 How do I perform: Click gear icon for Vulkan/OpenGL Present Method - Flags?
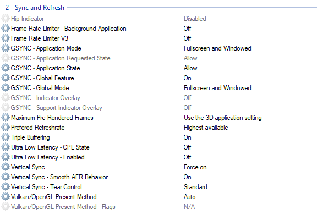[6, 207]
